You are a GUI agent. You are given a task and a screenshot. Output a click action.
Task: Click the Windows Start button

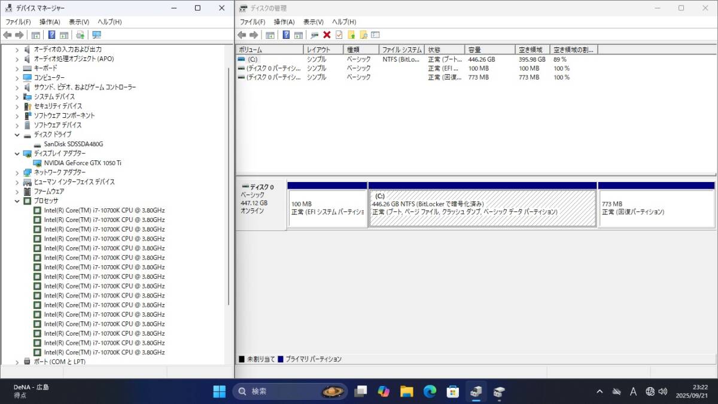pyautogui.click(x=220, y=391)
